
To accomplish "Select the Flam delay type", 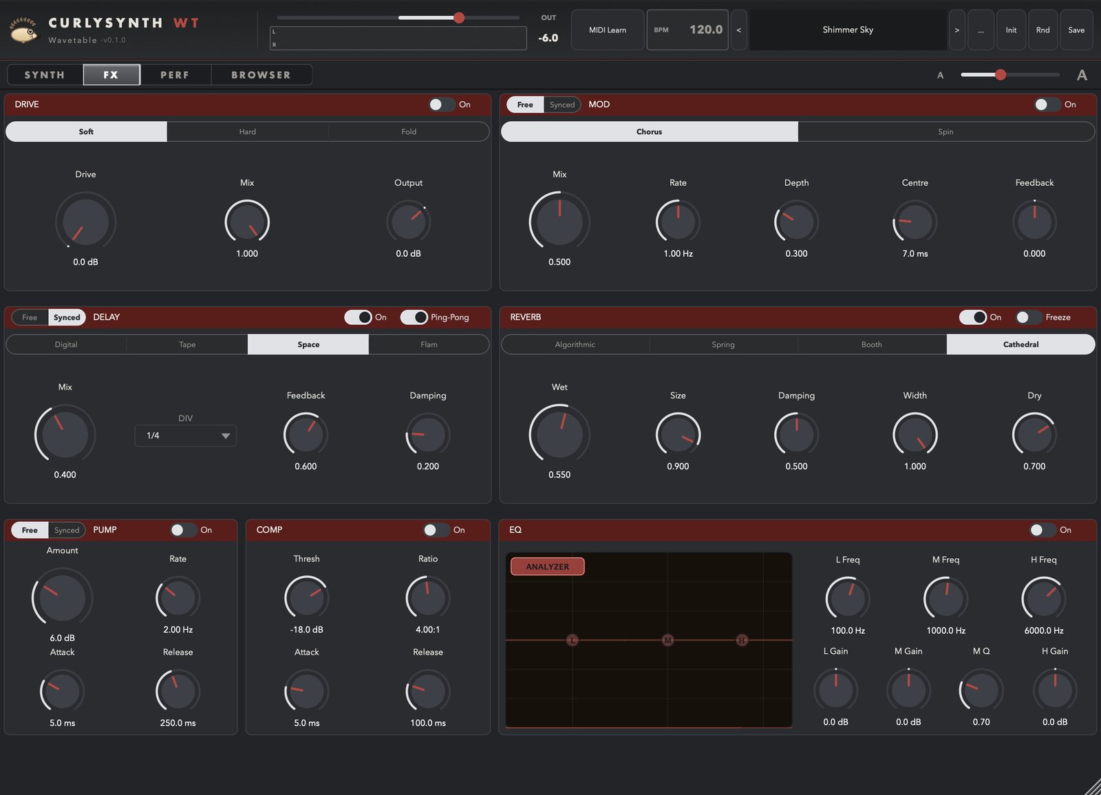I will 429,344.
